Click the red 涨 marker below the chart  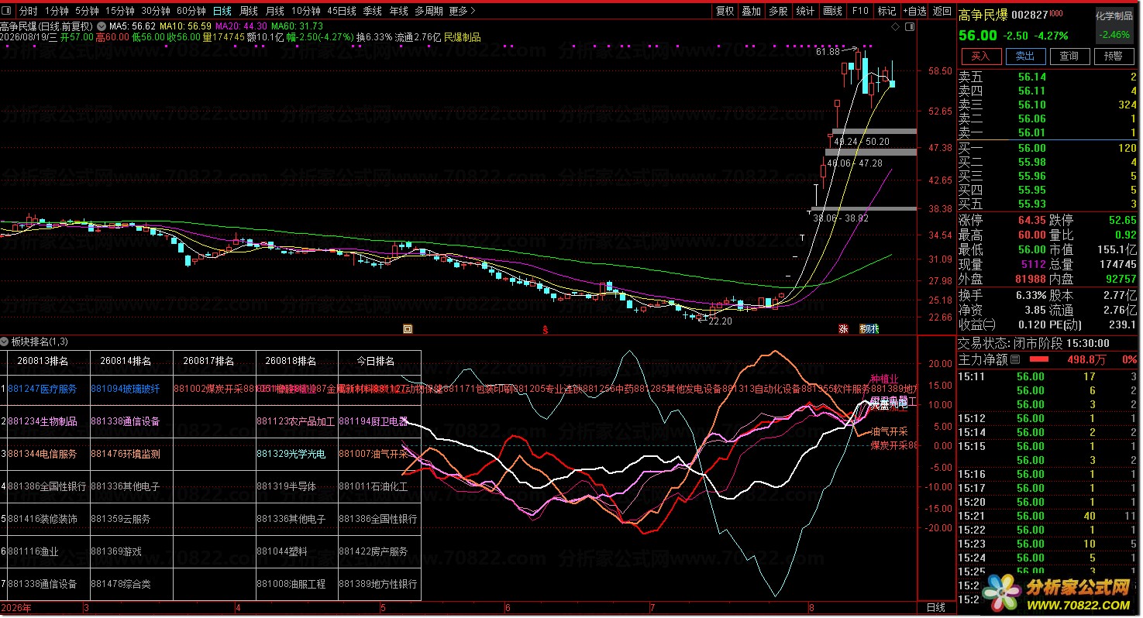(843, 328)
